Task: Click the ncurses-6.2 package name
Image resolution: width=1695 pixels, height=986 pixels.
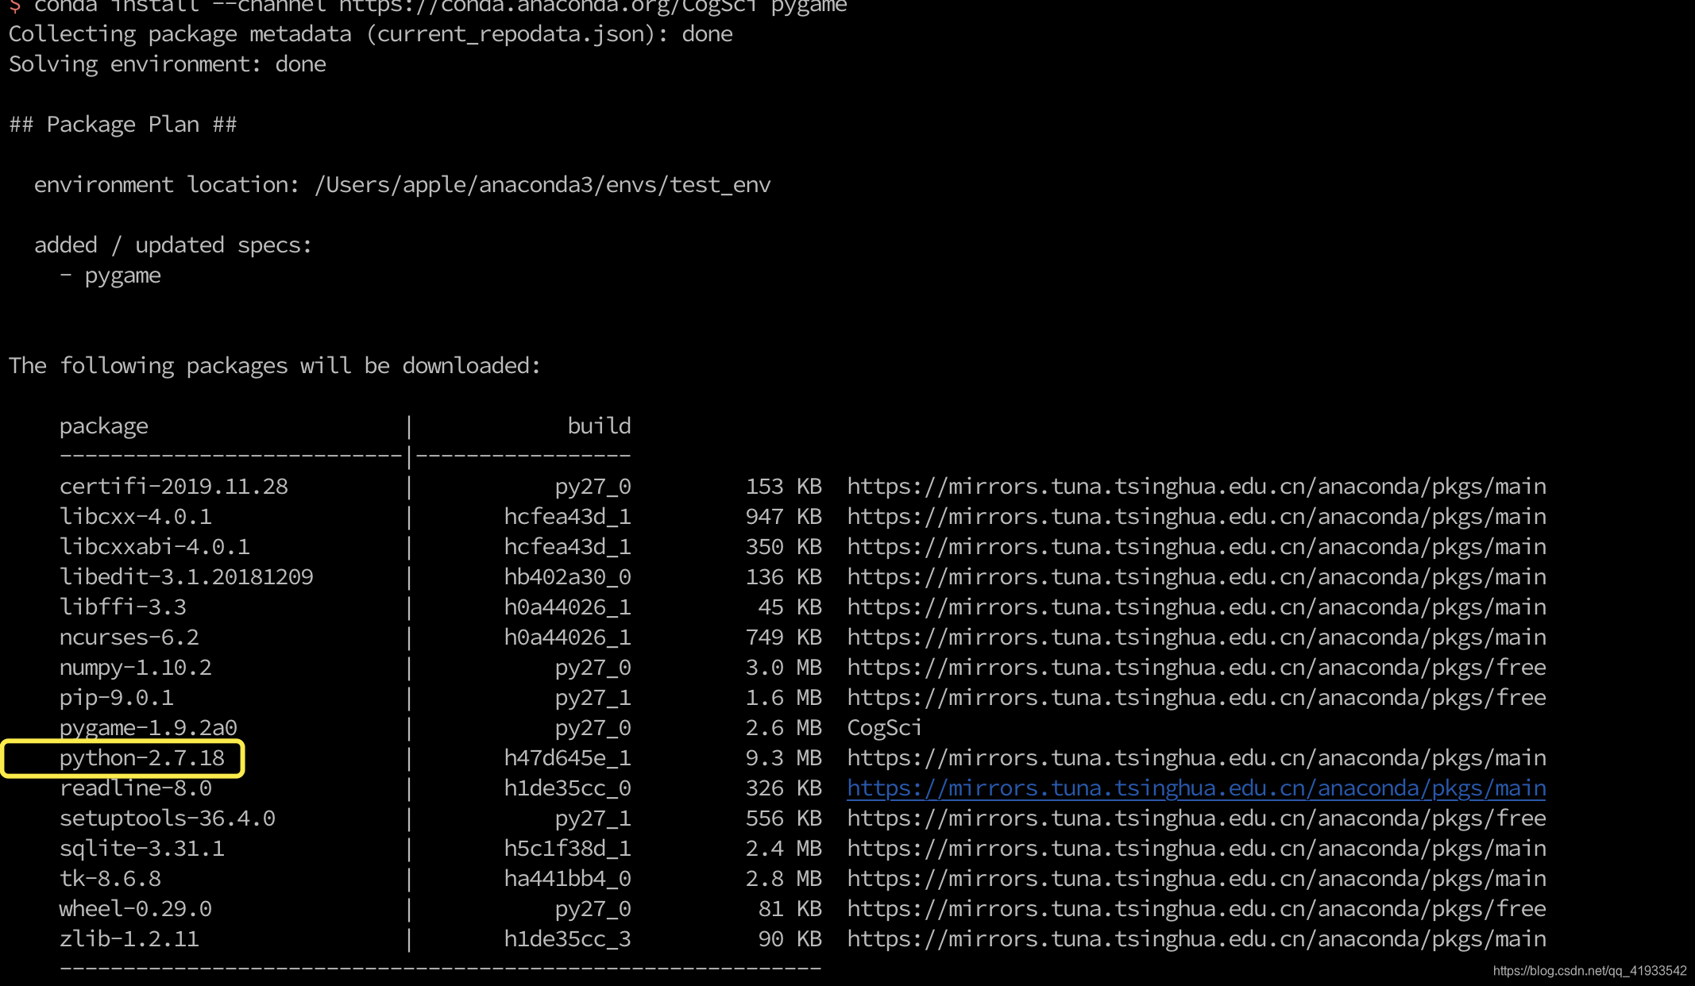Action: click(x=129, y=637)
